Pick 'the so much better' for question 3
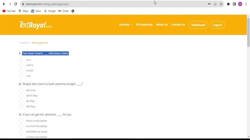 coord(21,121)
